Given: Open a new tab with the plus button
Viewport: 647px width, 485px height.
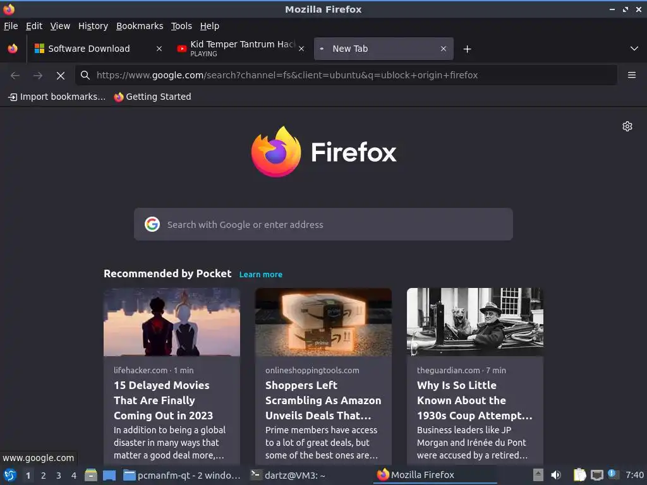Looking at the screenshot, I should coord(467,49).
